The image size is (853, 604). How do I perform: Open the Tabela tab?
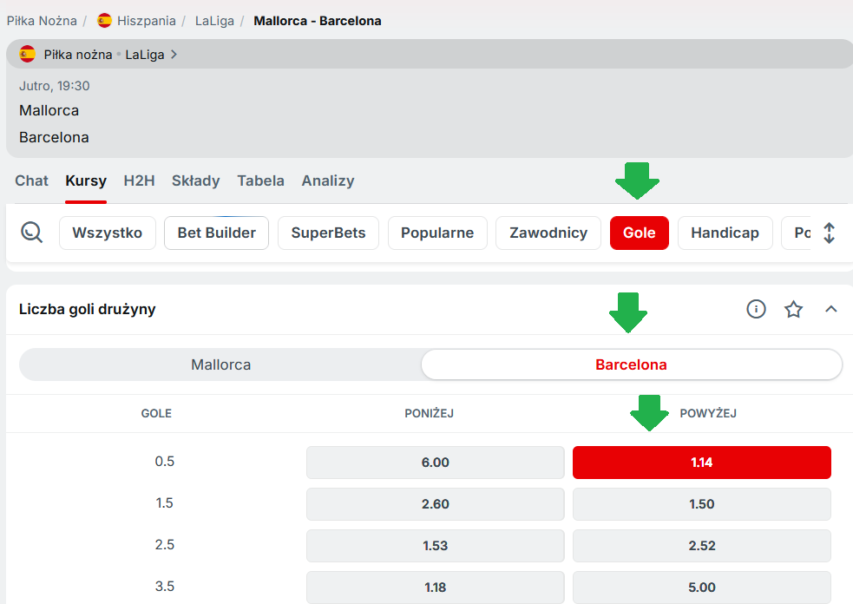(x=260, y=181)
